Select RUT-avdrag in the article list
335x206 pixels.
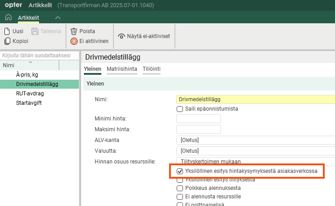pos(30,94)
